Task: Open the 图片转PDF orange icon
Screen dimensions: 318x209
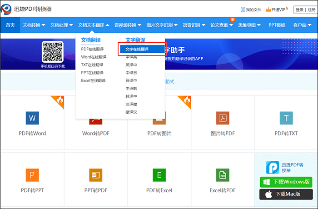Action: (x=223, y=118)
